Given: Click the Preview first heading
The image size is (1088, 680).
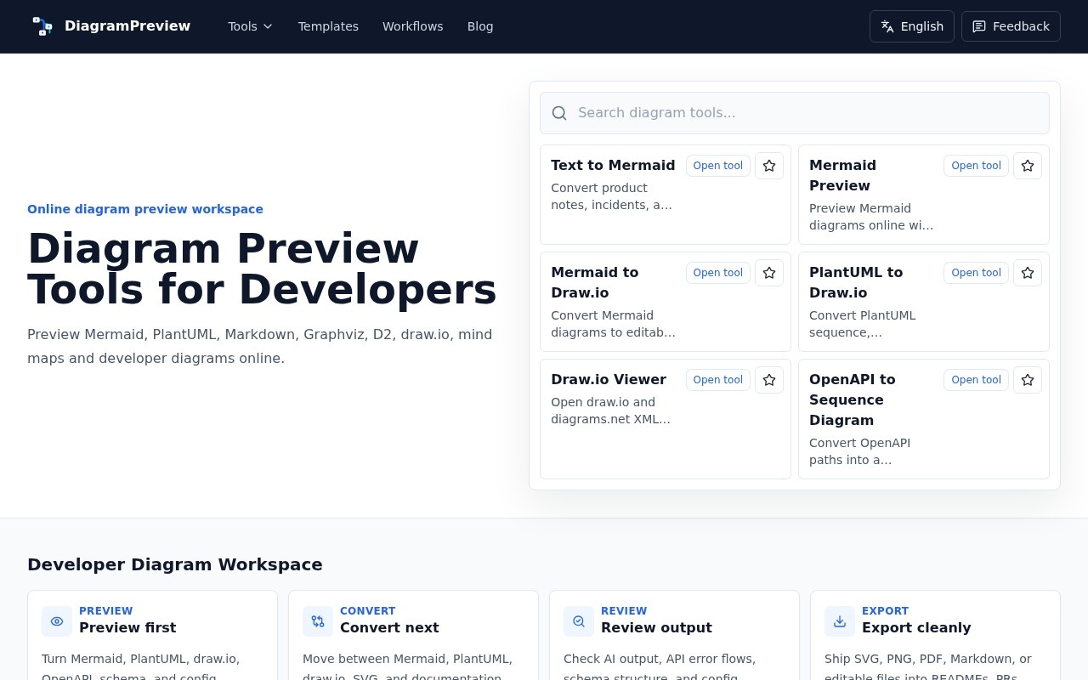Looking at the screenshot, I should click(127, 627).
